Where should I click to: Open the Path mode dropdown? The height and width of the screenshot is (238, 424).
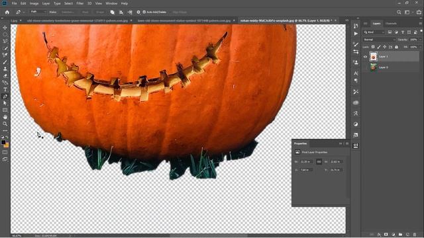coord(38,12)
